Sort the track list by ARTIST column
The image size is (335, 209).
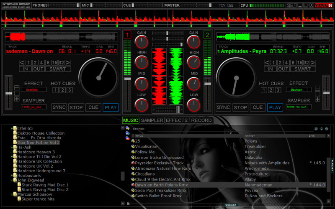[x=276, y=136]
